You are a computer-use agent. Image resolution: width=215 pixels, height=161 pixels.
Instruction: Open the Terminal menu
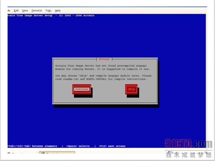click(37, 10)
